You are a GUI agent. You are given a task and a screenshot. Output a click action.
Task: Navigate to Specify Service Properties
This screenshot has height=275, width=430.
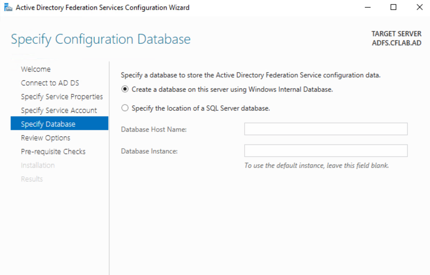pos(62,96)
